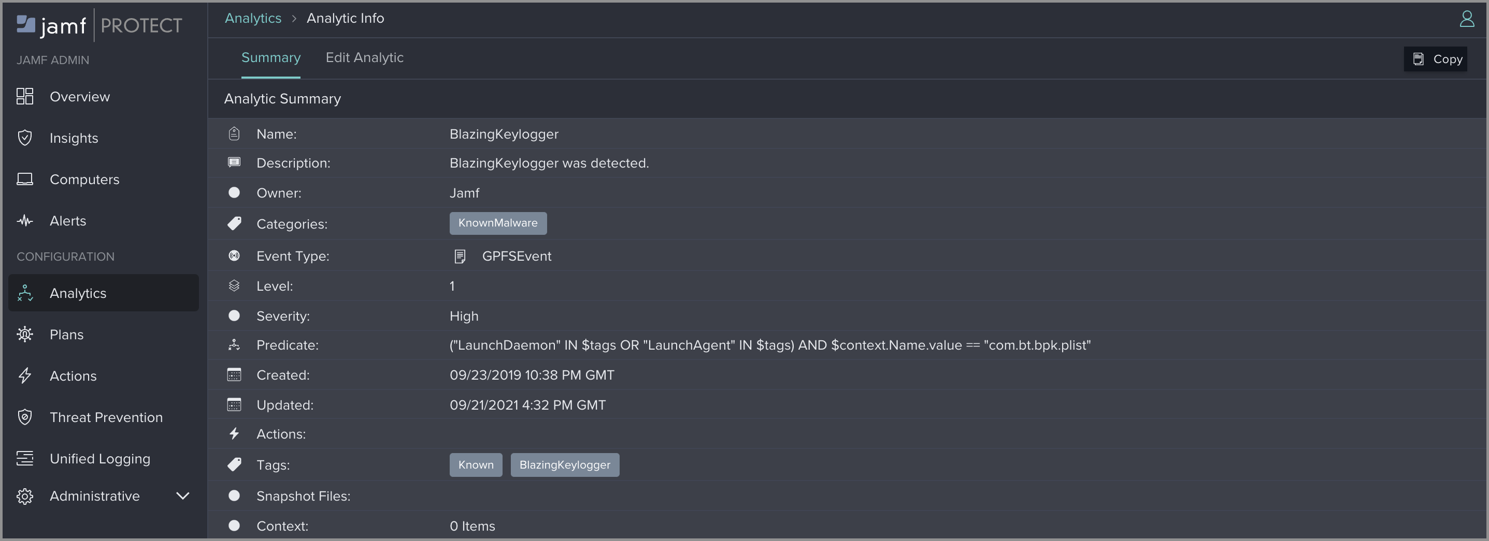The width and height of the screenshot is (1489, 541).
Task: Open Overview in the sidebar
Action: point(104,96)
